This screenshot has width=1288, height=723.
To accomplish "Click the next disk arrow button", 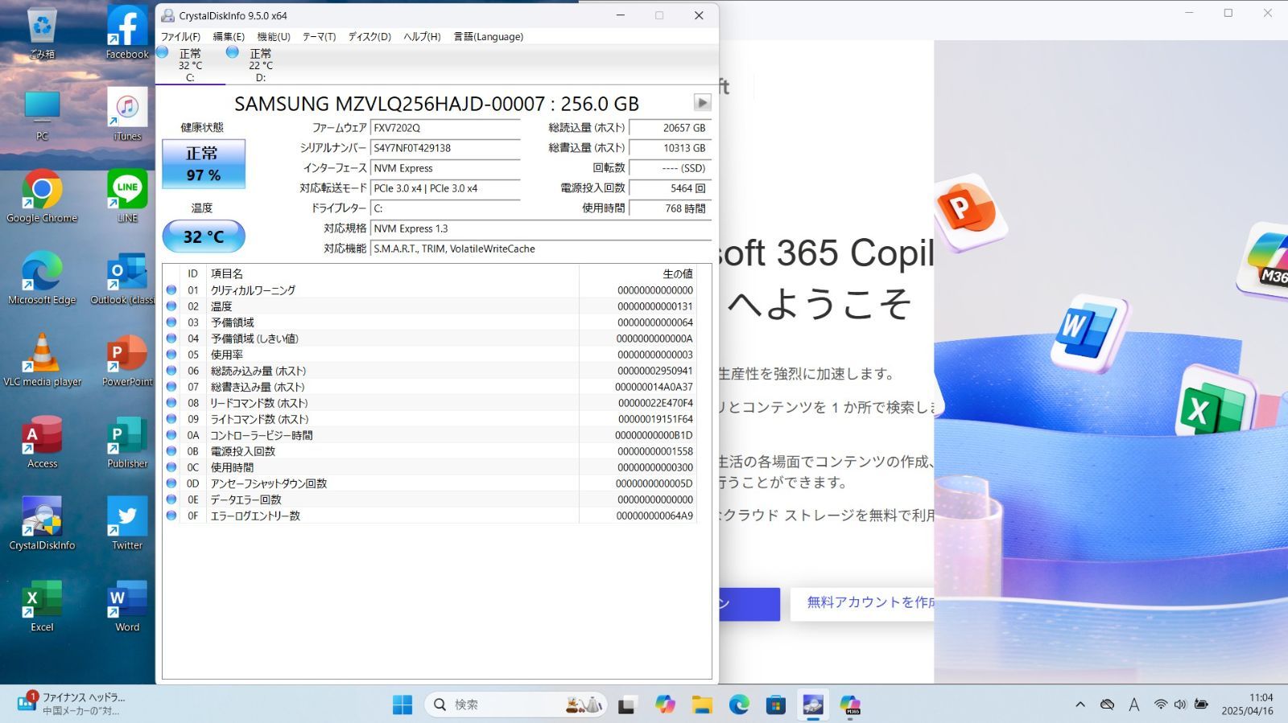I will click(702, 103).
